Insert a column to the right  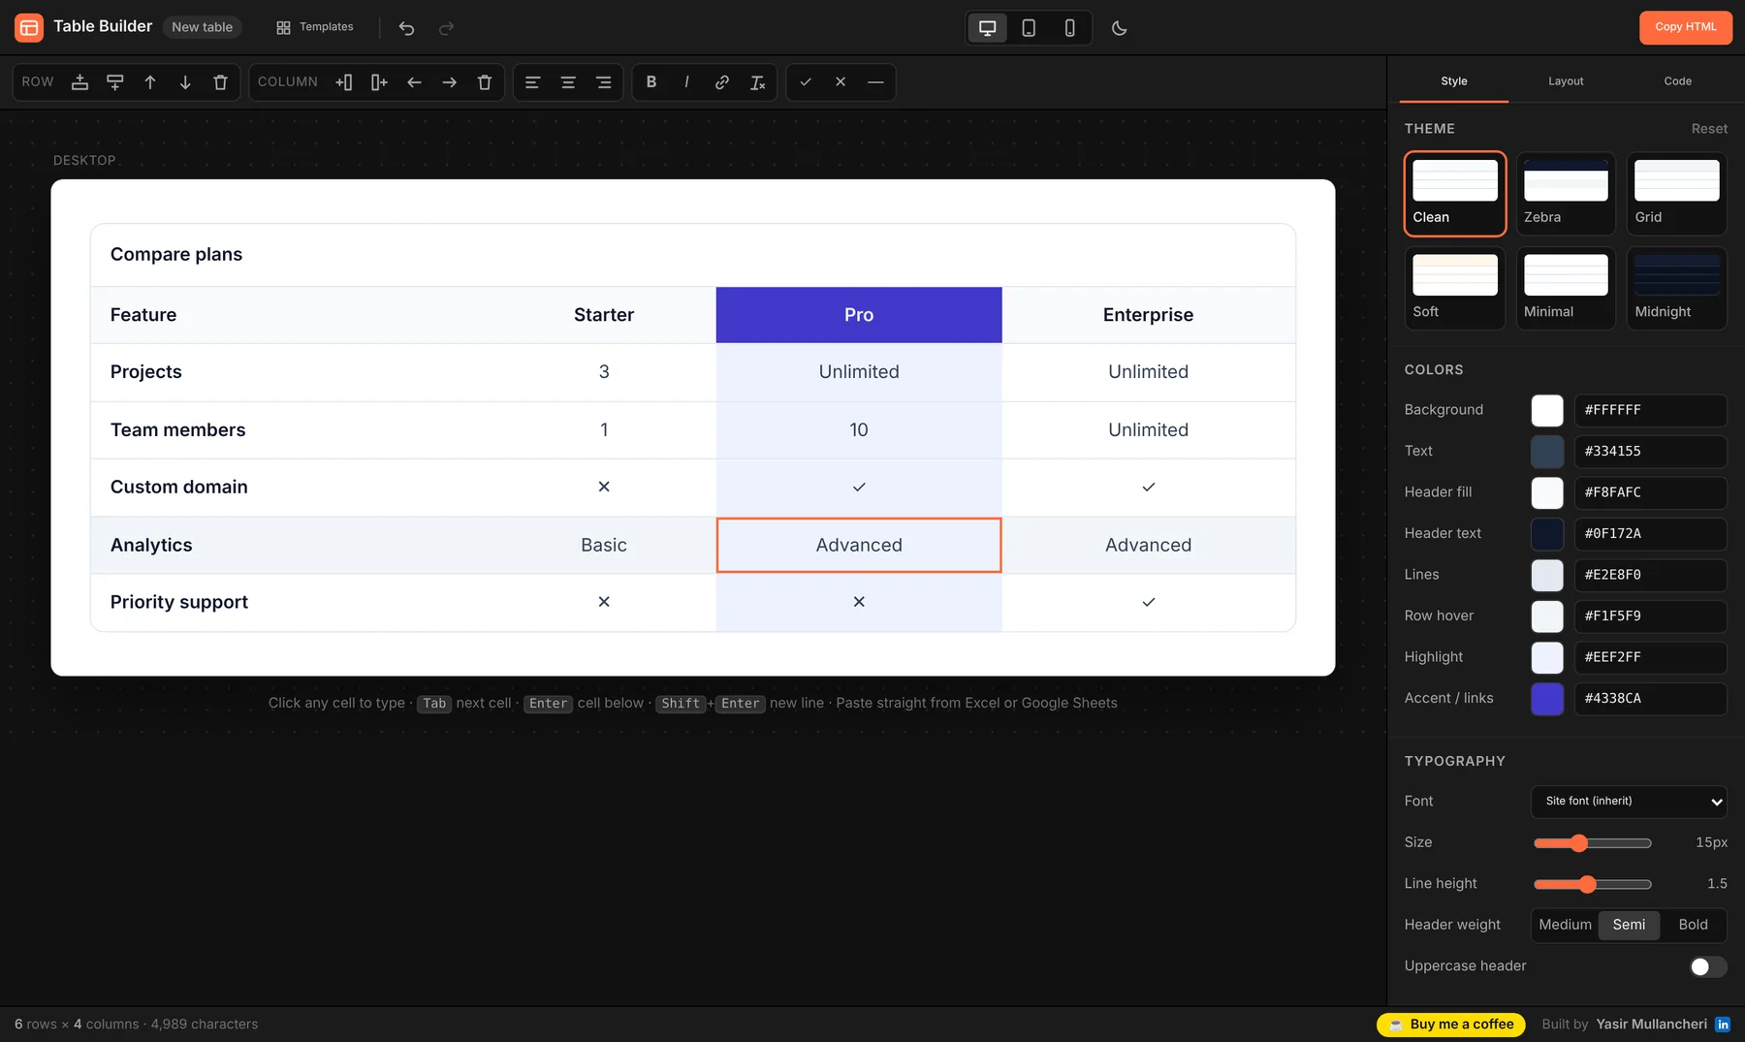click(379, 82)
